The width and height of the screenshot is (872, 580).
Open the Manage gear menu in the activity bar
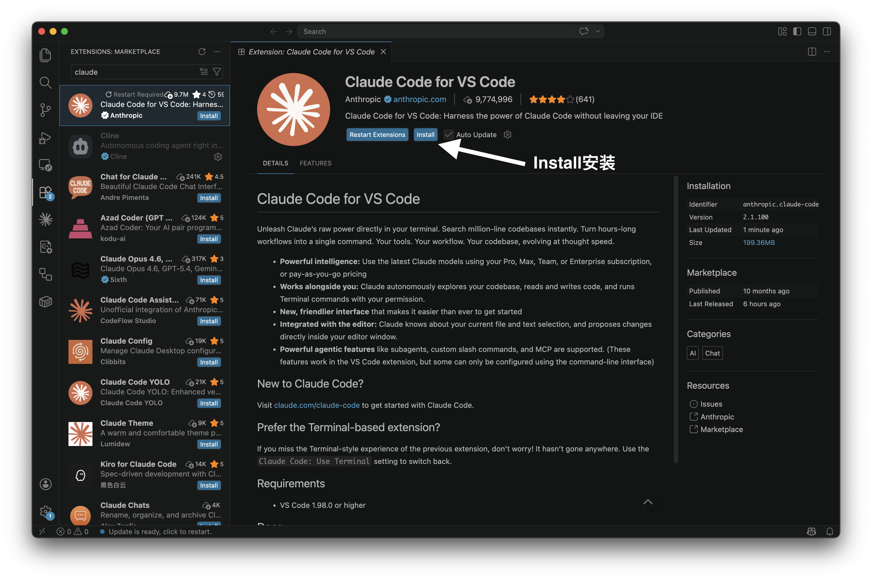click(x=46, y=512)
